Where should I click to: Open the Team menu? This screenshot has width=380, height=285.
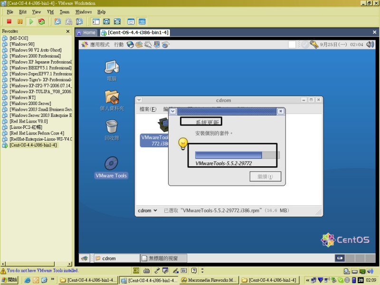tap(65, 12)
